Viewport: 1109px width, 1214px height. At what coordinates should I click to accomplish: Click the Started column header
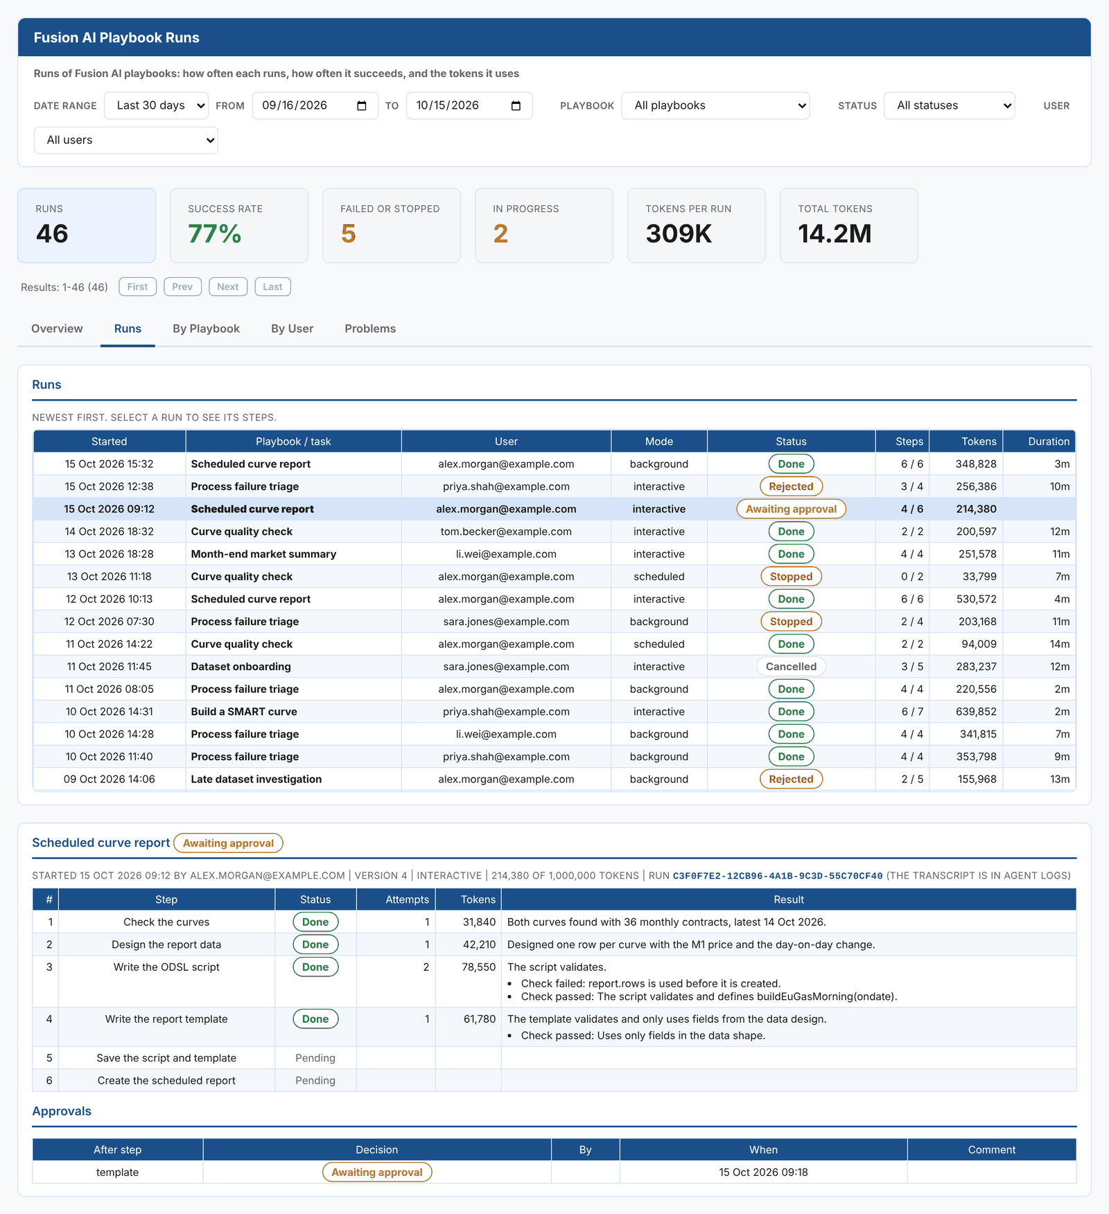pyautogui.click(x=110, y=441)
